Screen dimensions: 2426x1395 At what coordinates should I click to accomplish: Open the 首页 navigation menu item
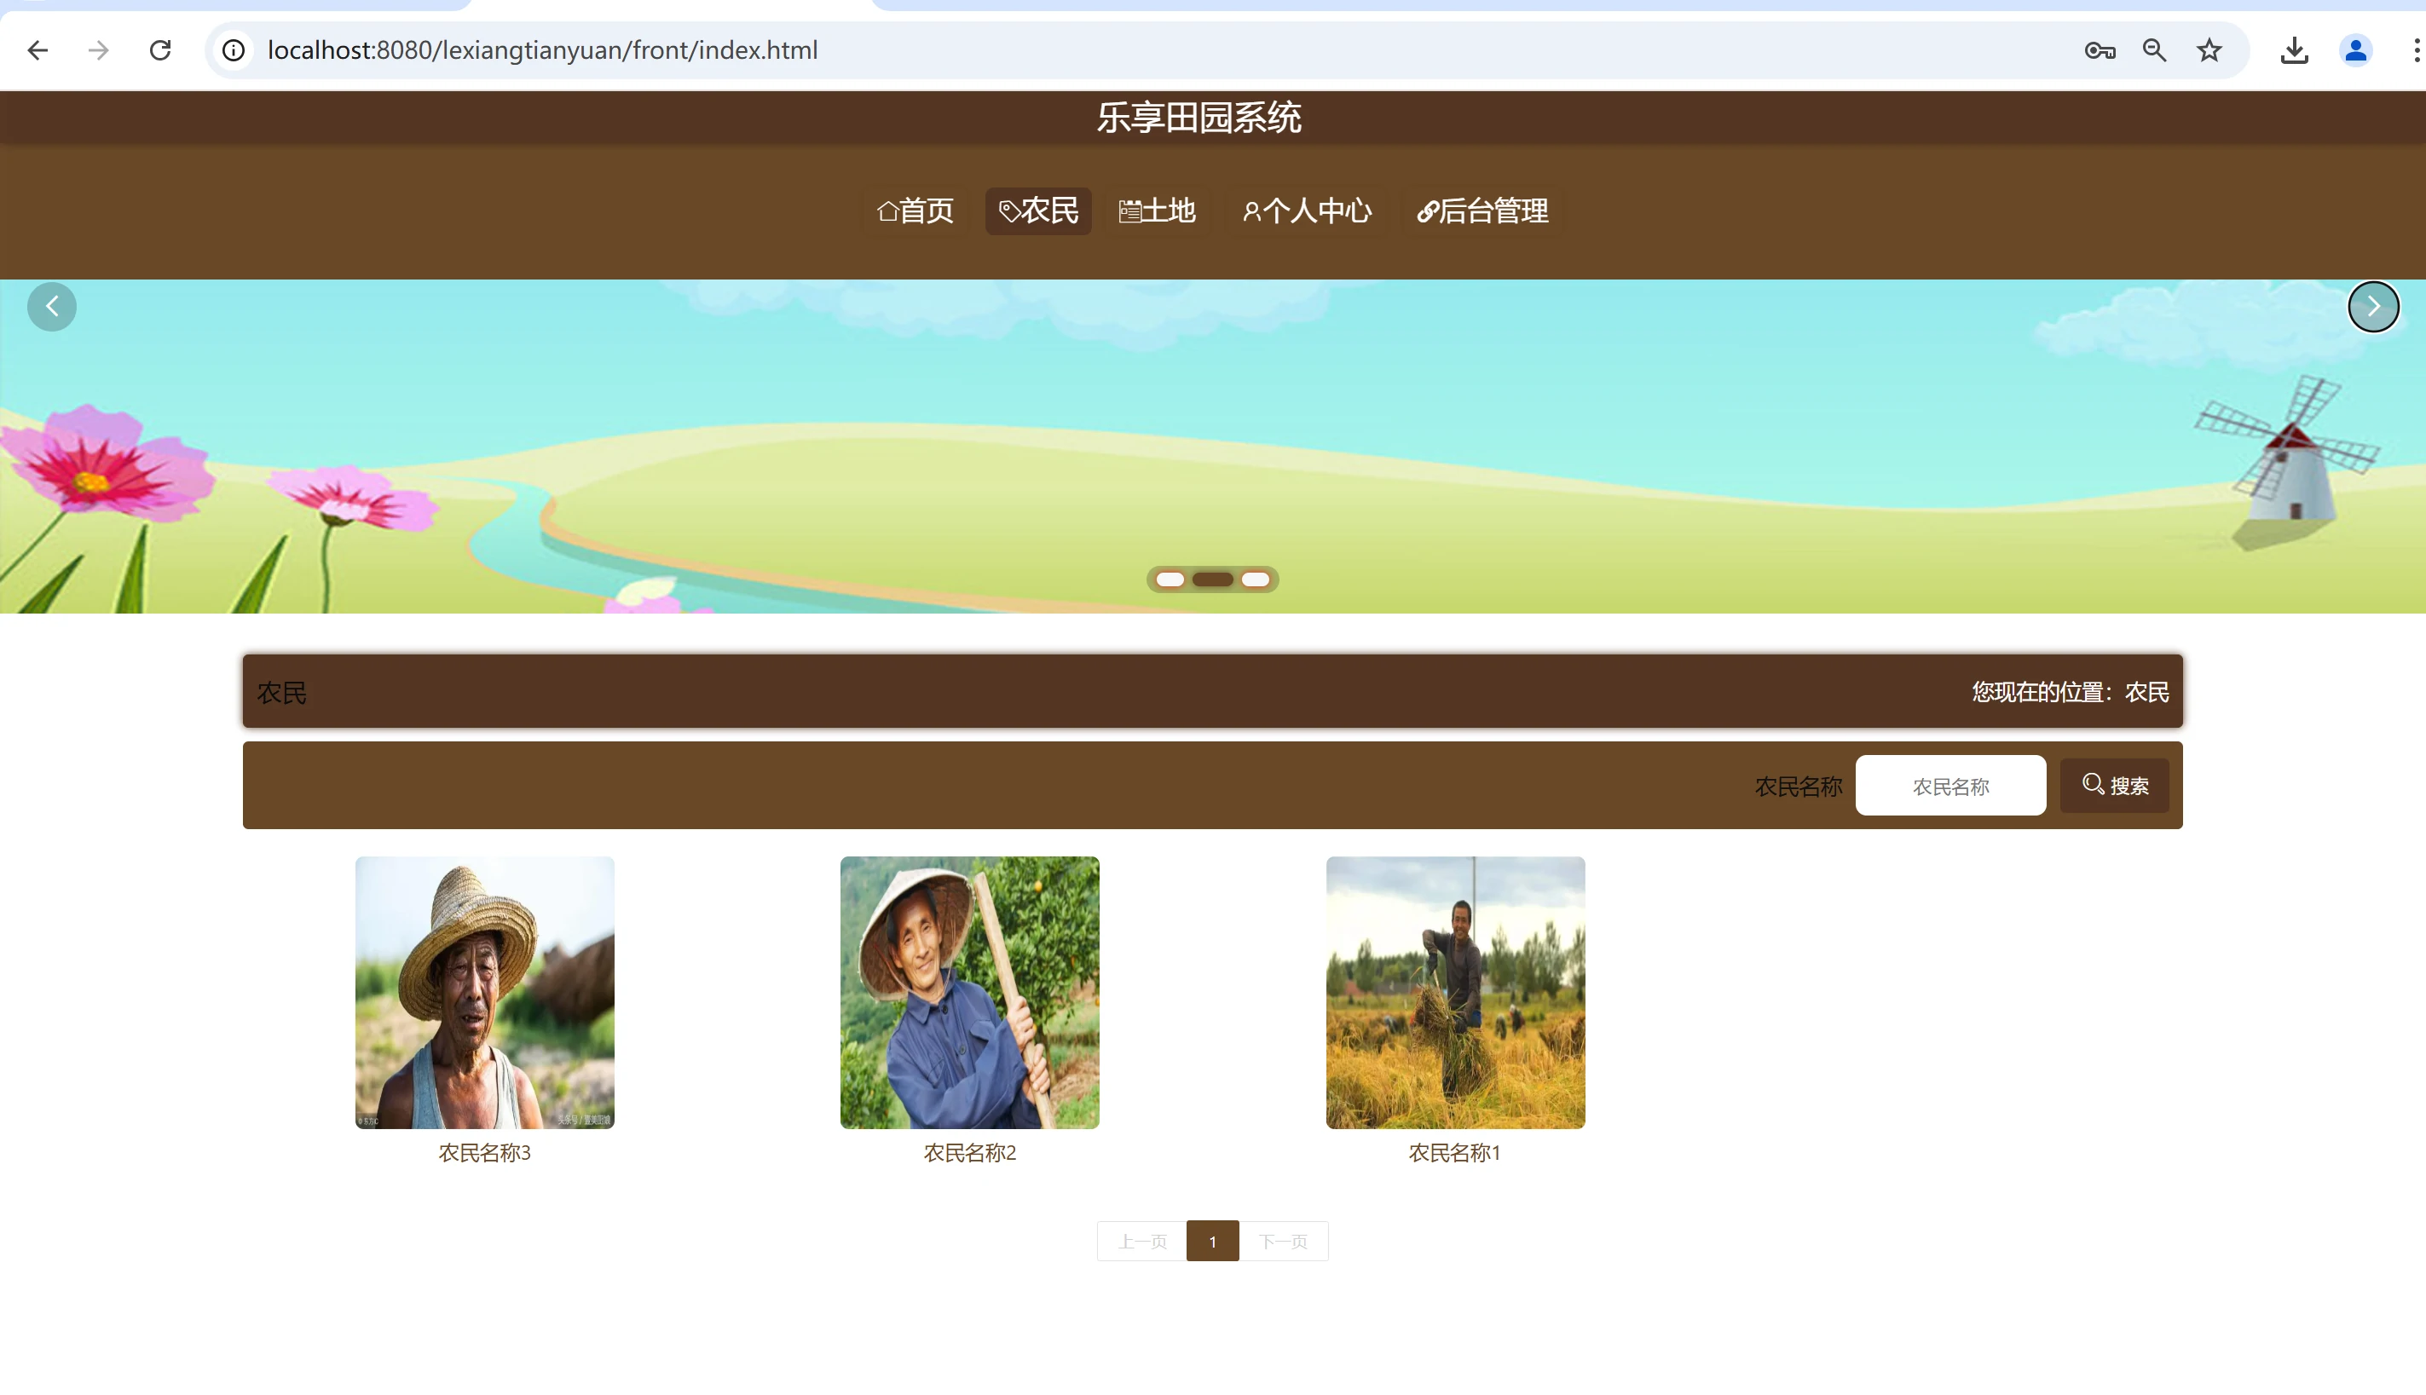click(916, 210)
